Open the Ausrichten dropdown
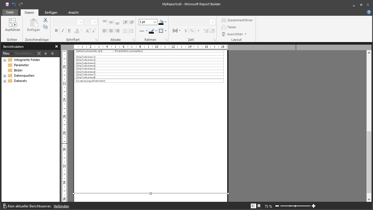 coord(235,34)
